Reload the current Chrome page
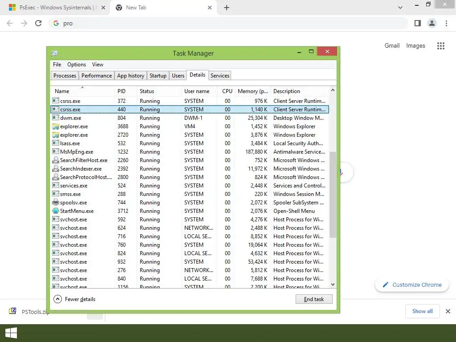 click(x=38, y=23)
